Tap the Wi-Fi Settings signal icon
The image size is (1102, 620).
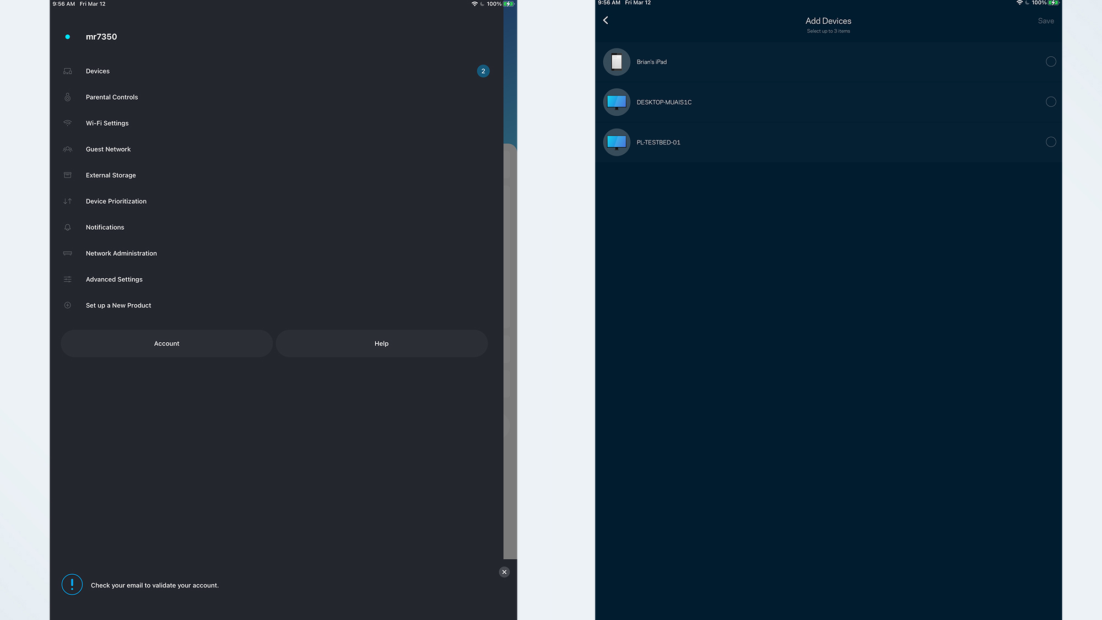click(67, 123)
